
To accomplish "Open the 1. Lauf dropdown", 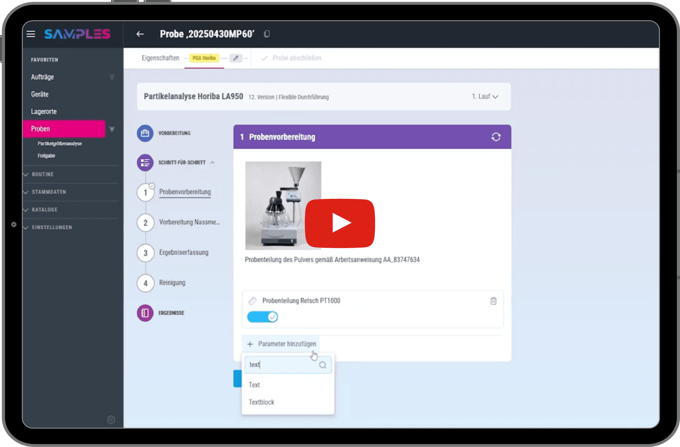I will 485,97.
